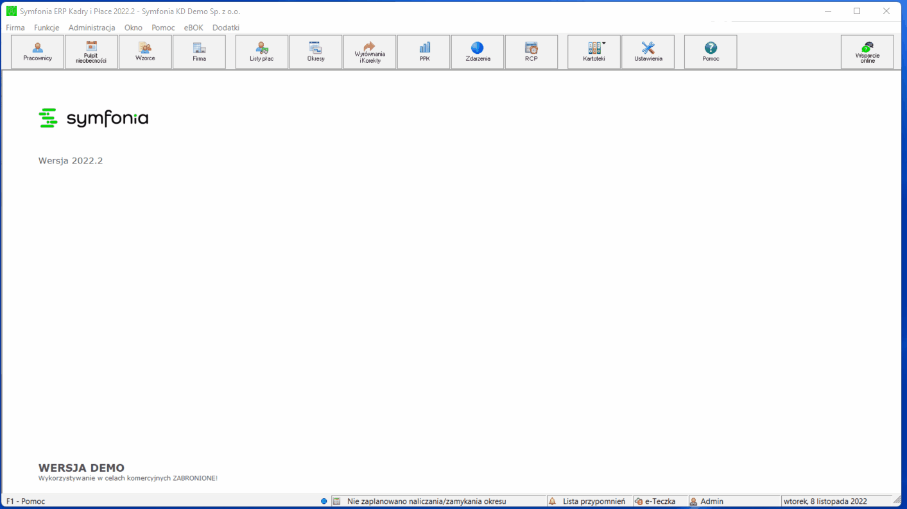Maximize the Symfonia window
This screenshot has width=907, height=509.
pyautogui.click(x=857, y=11)
